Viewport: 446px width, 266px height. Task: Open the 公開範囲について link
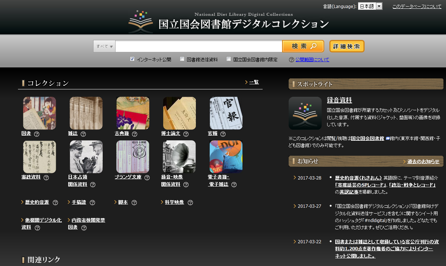pyautogui.click(x=312, y=60)
